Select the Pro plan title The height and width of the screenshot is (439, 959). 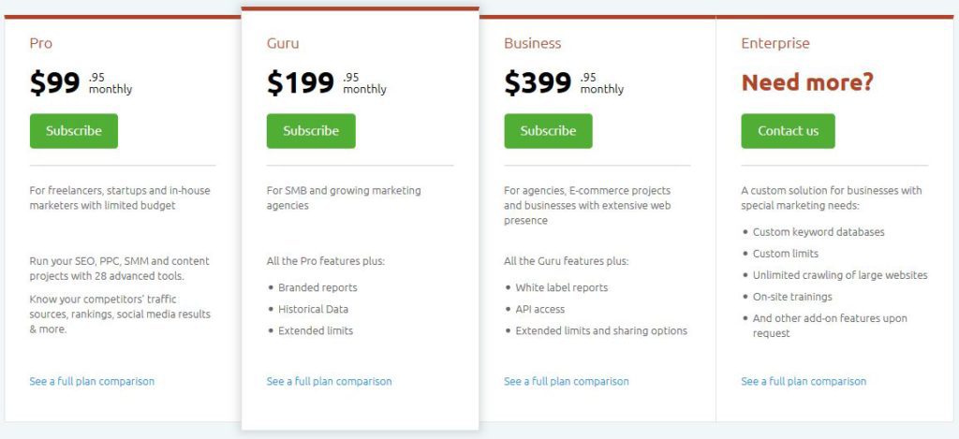click(41, 43)
